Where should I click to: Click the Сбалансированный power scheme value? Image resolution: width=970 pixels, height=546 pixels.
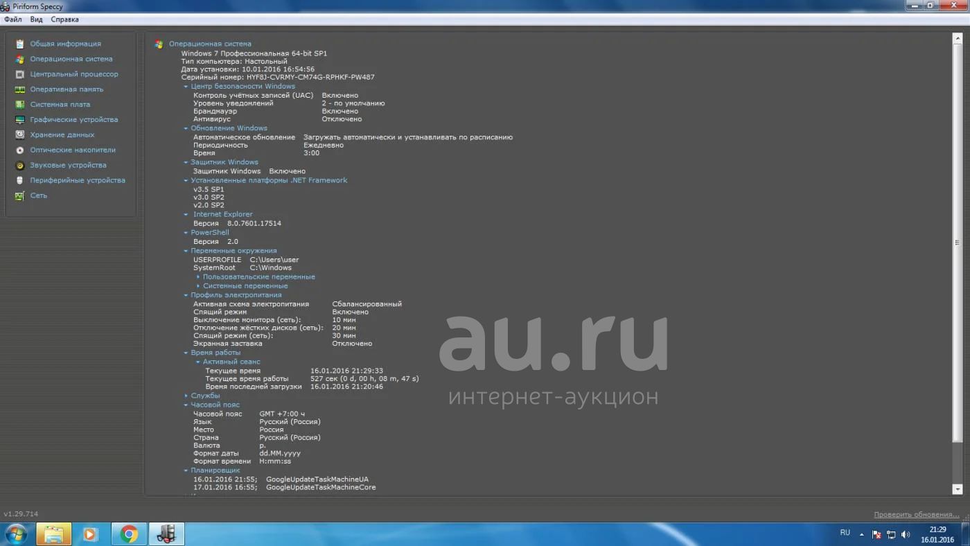point(367,304)
